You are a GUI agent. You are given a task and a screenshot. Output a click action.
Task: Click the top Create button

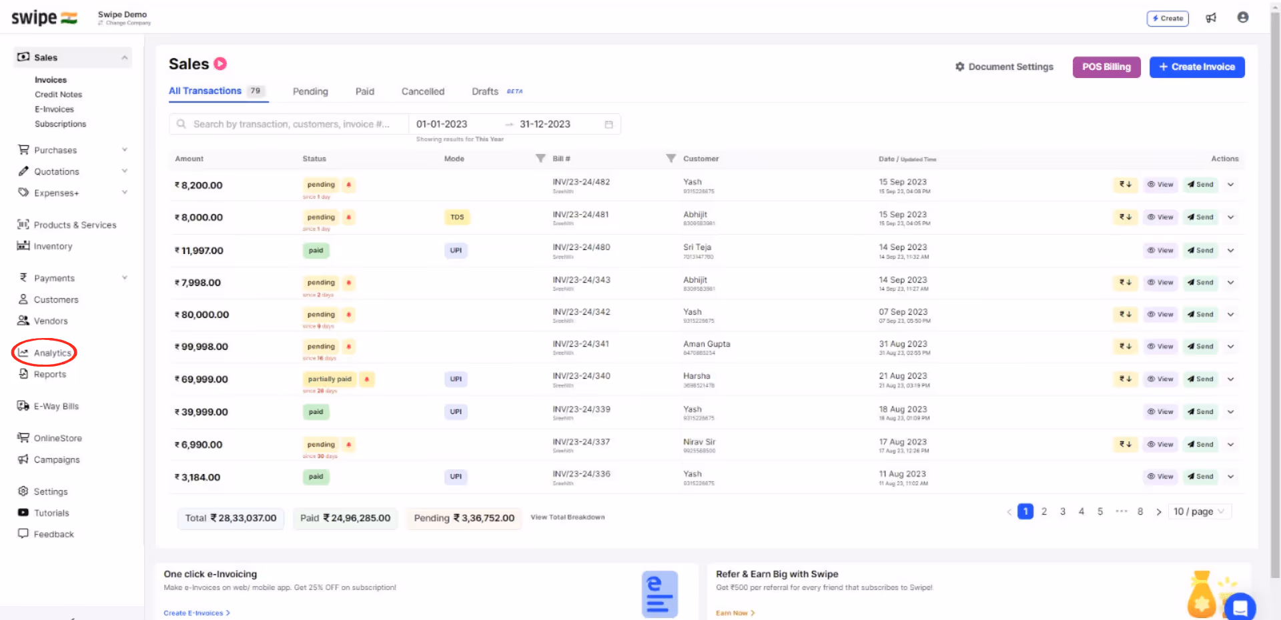pos(1168,19)
